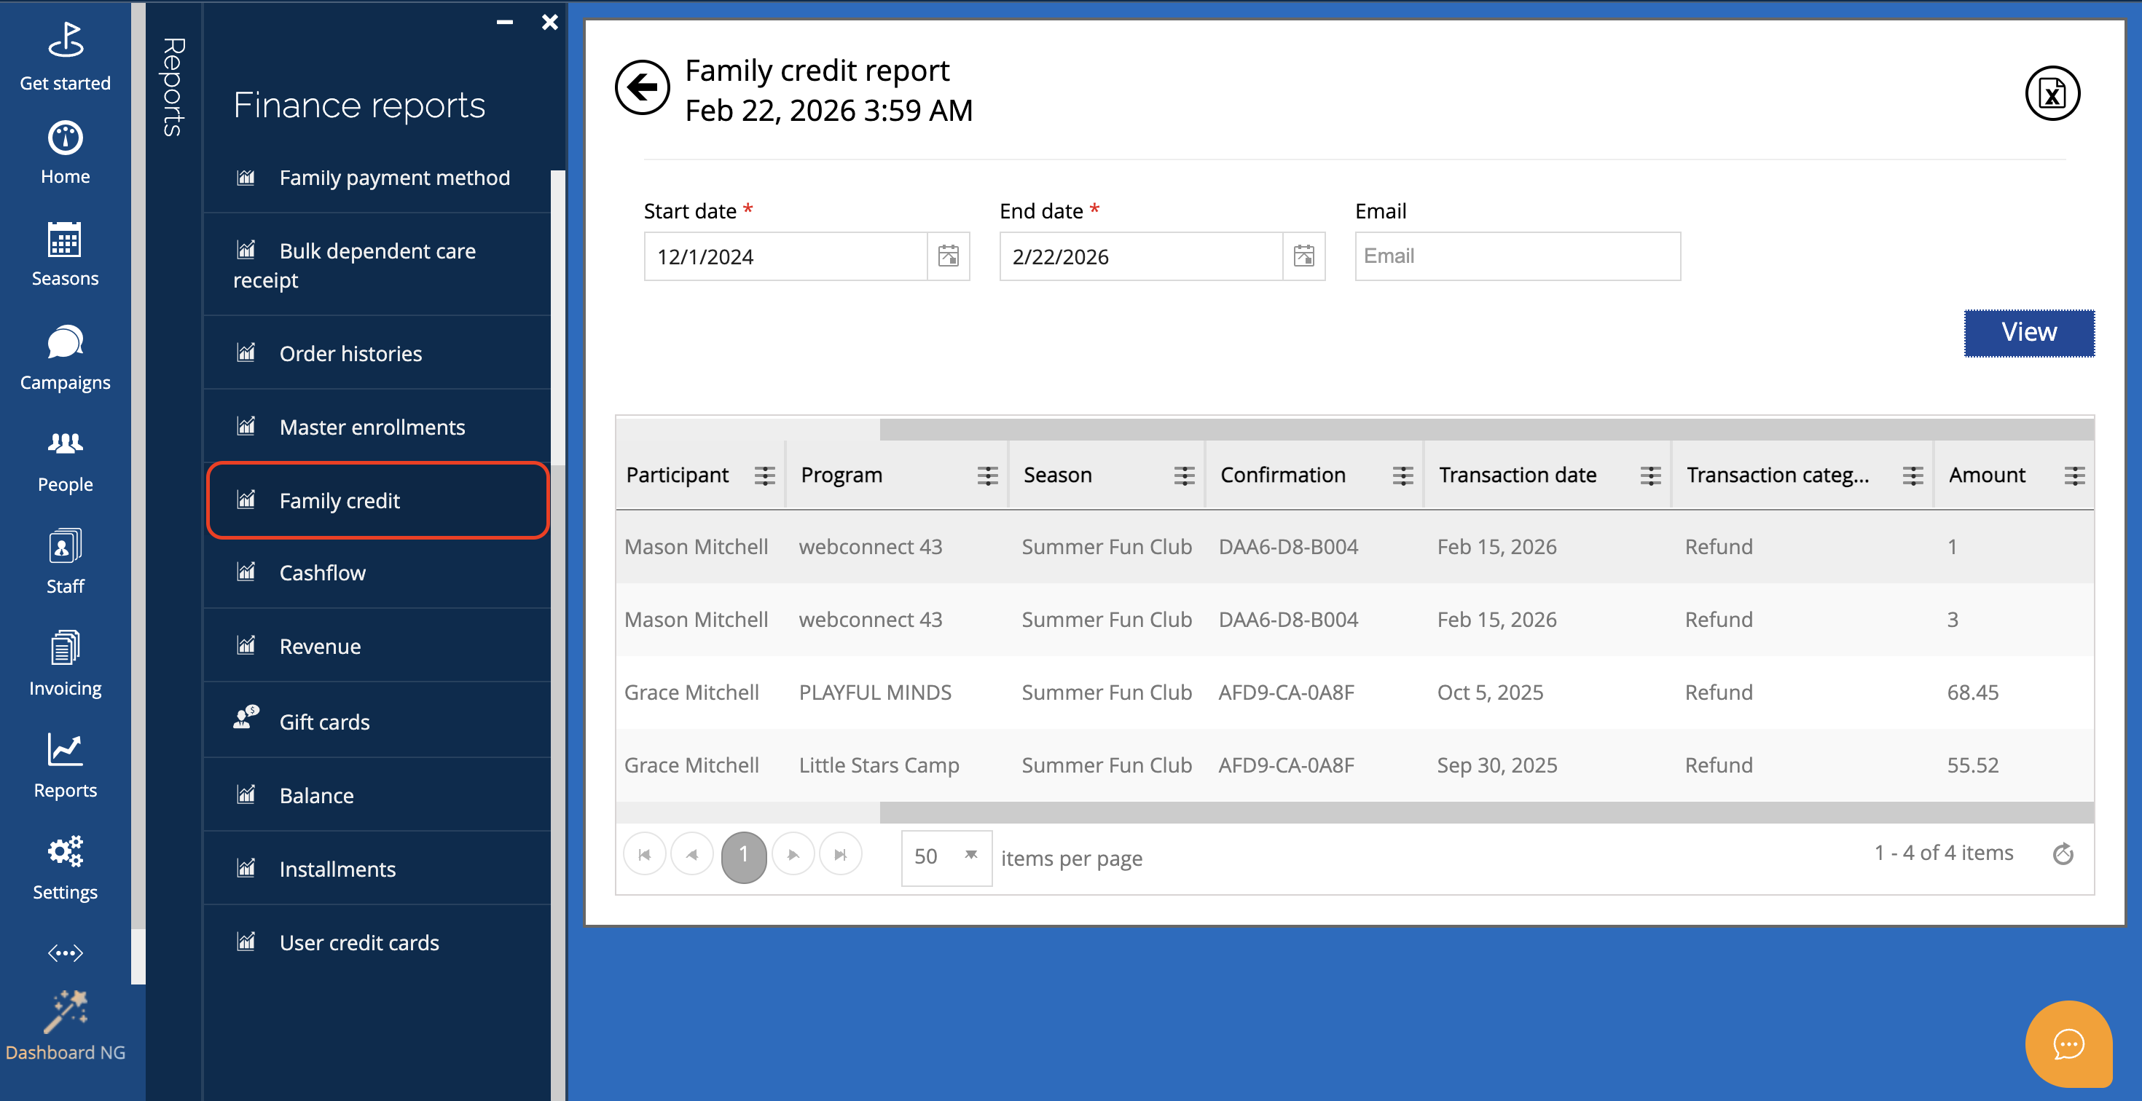This screenshot has width=2142, height=1101.
Task: Expand items per page dropdown
Action: click(x=970, y=856)
